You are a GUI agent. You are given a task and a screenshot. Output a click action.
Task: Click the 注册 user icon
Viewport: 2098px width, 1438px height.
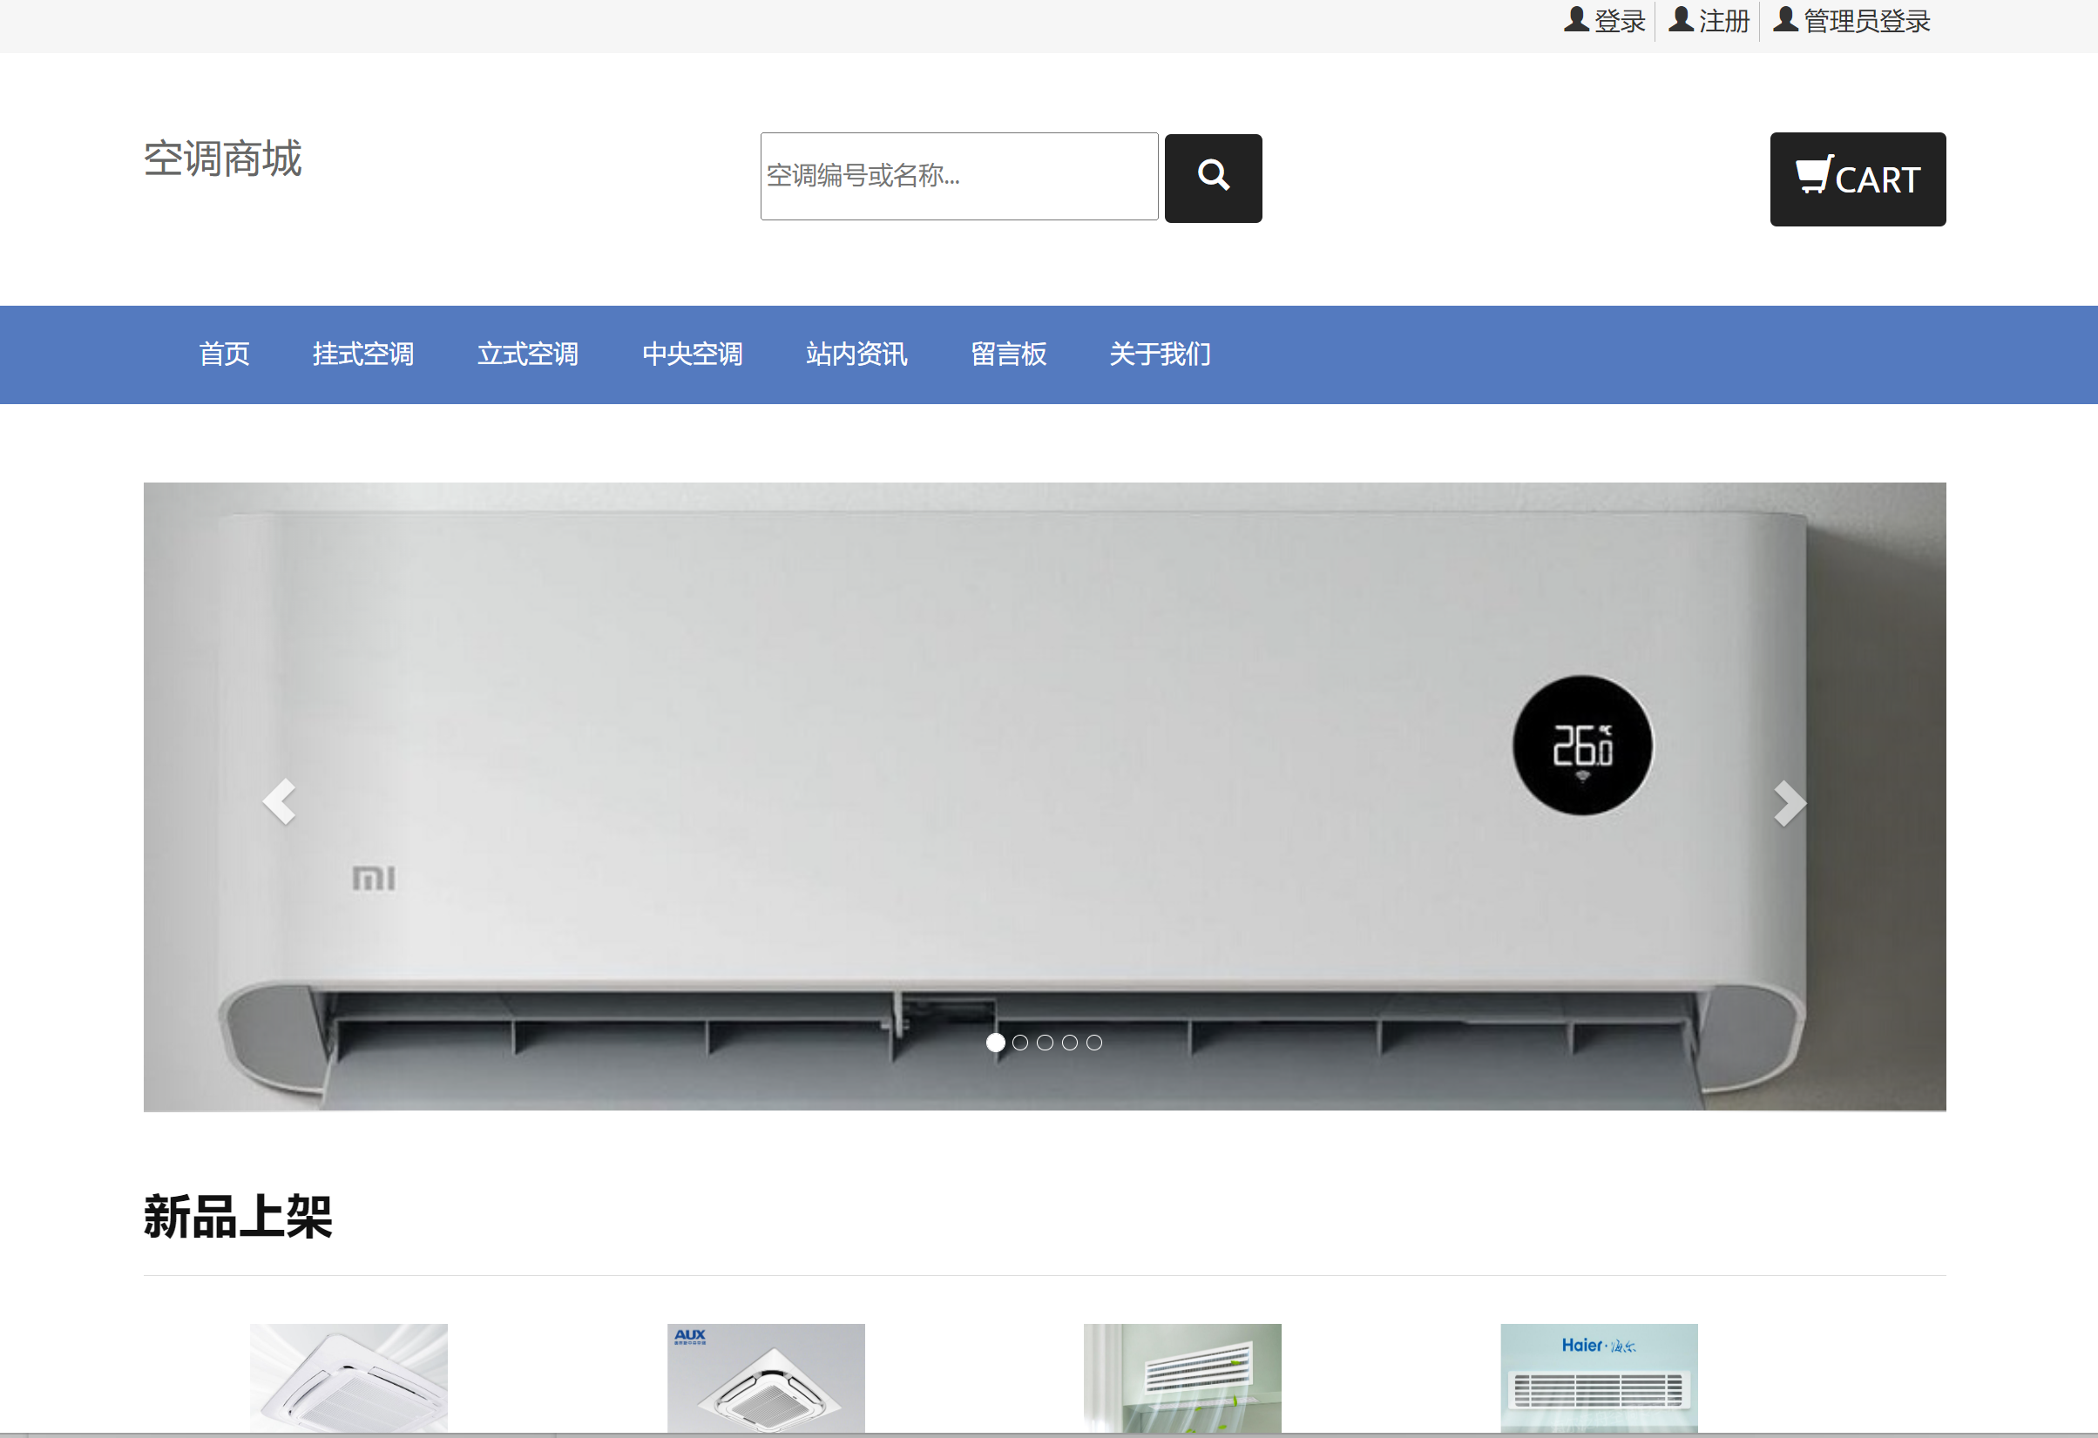click(1681, 21)
